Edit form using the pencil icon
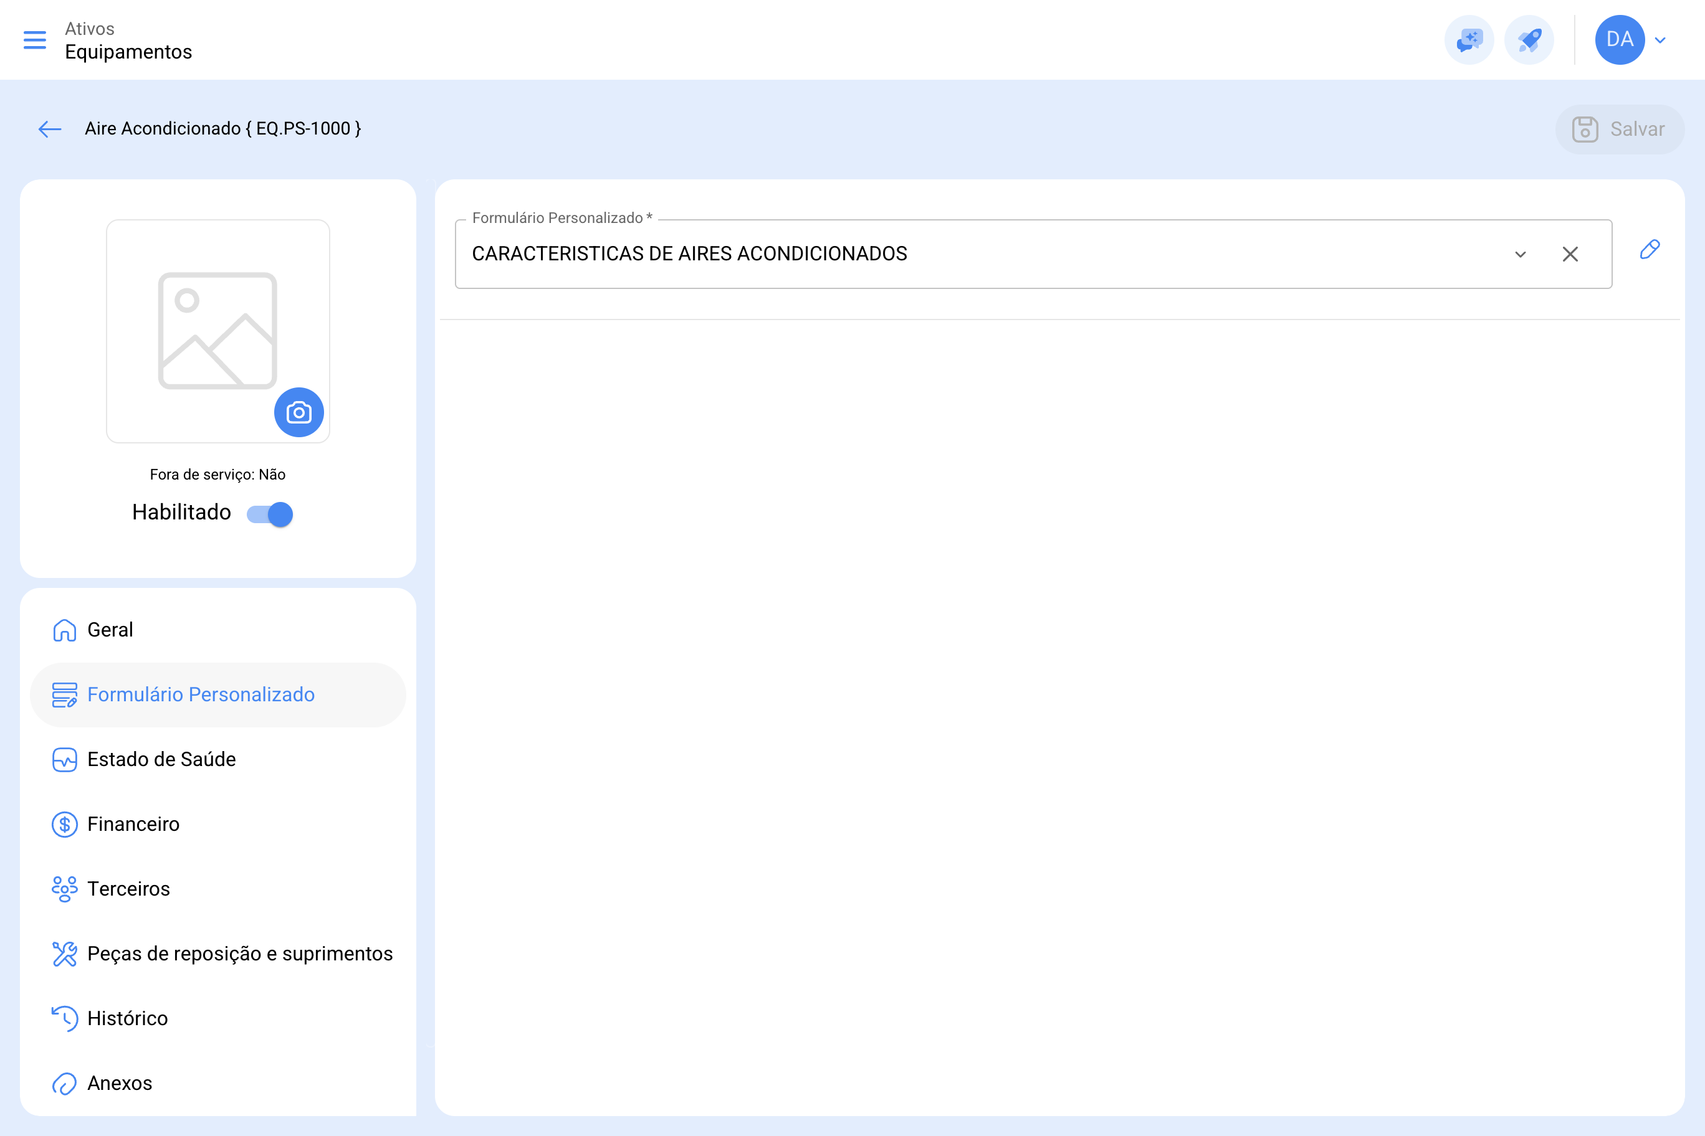Image resolution: width=1705 pixels, height=1136 pixels. (x=1650, y=249)
